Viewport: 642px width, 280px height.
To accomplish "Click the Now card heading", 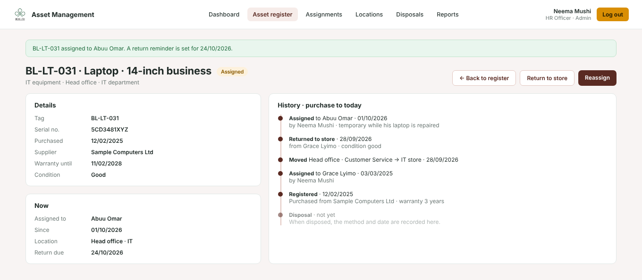I will pos(42,206).
